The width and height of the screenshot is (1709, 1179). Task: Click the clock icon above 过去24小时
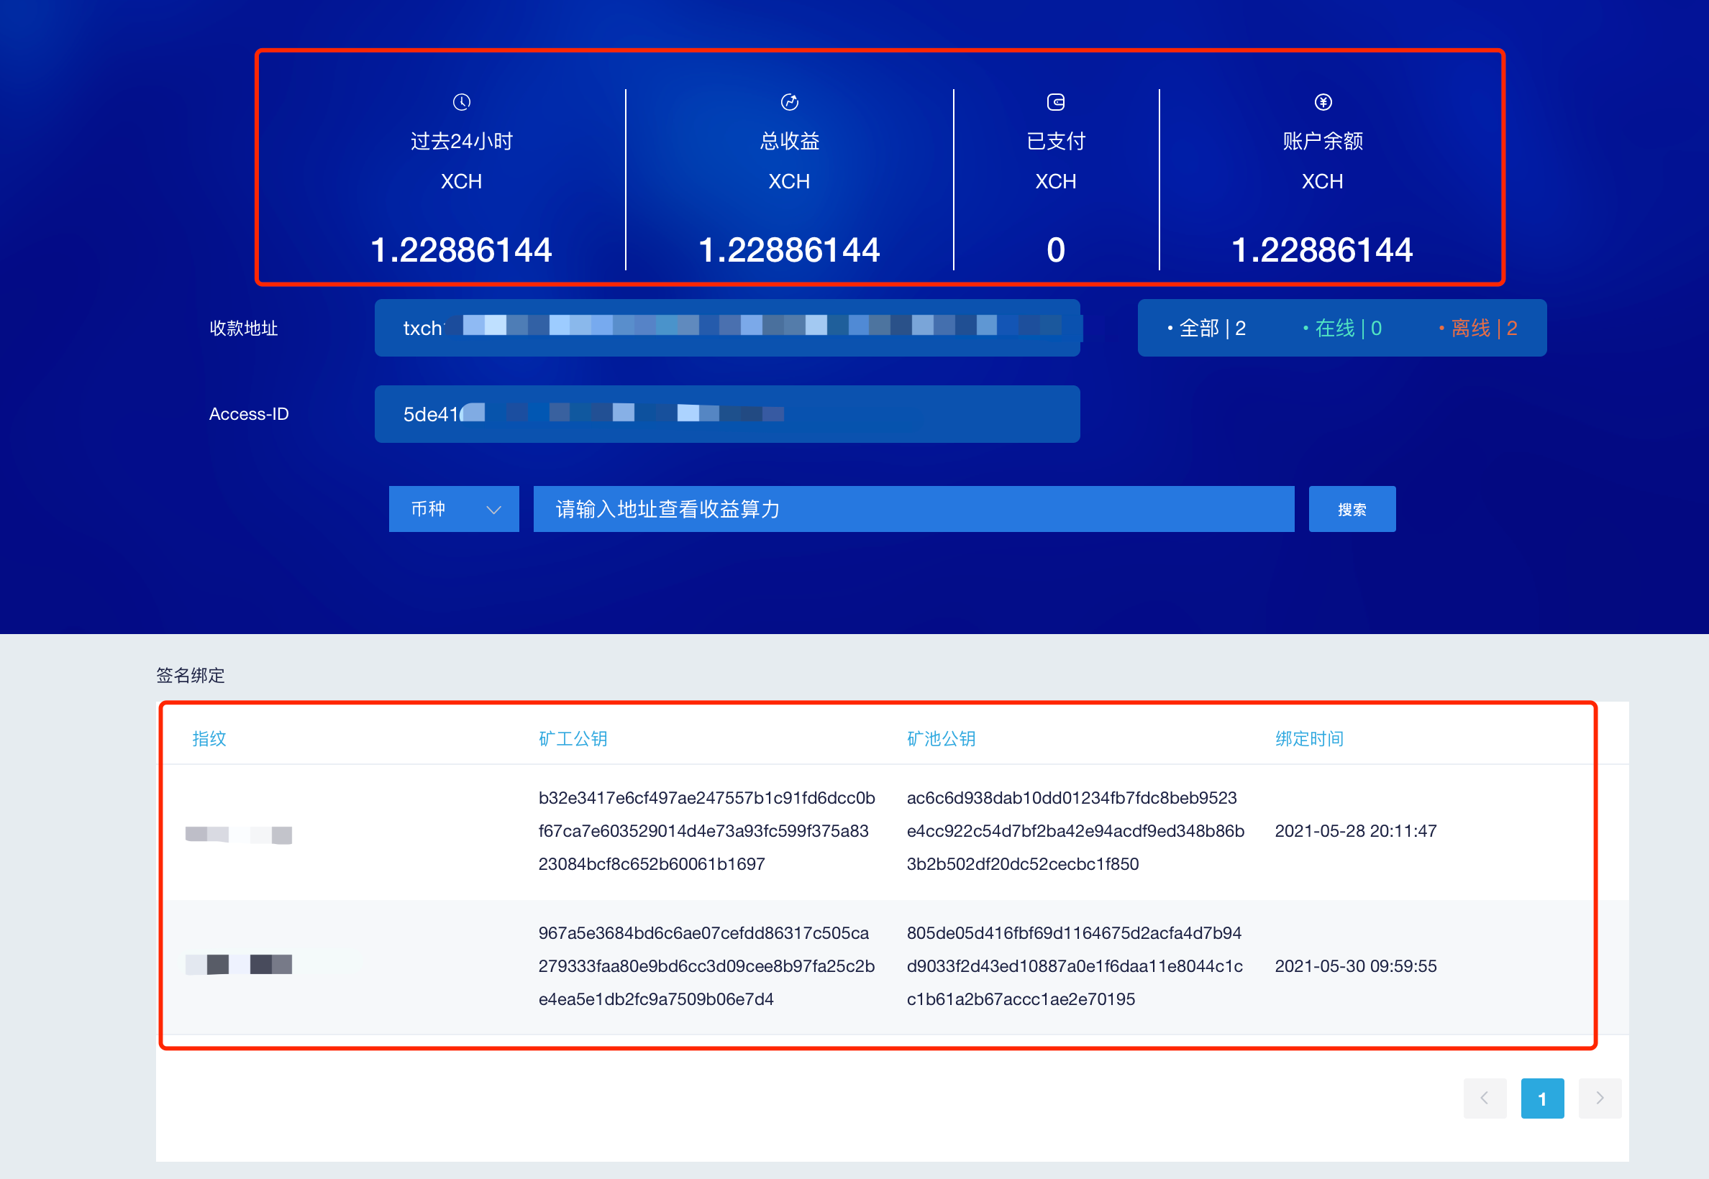(x=461, y=102)
